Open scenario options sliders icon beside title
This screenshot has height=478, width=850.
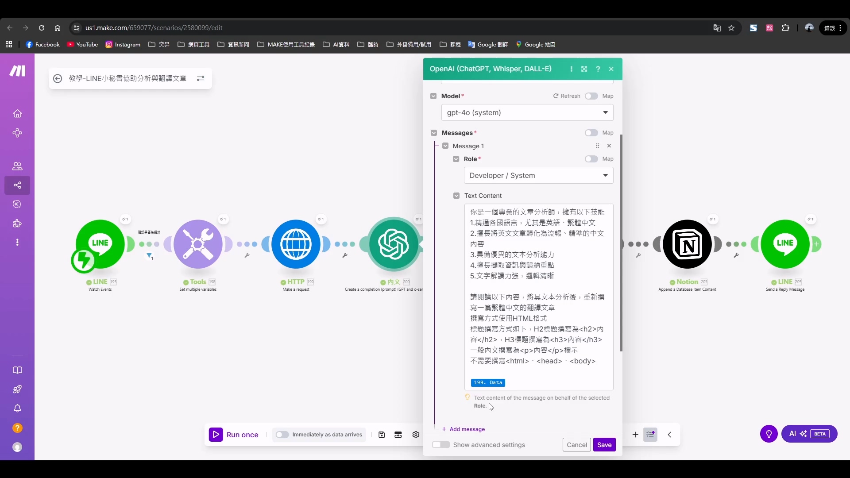(201, 78)
